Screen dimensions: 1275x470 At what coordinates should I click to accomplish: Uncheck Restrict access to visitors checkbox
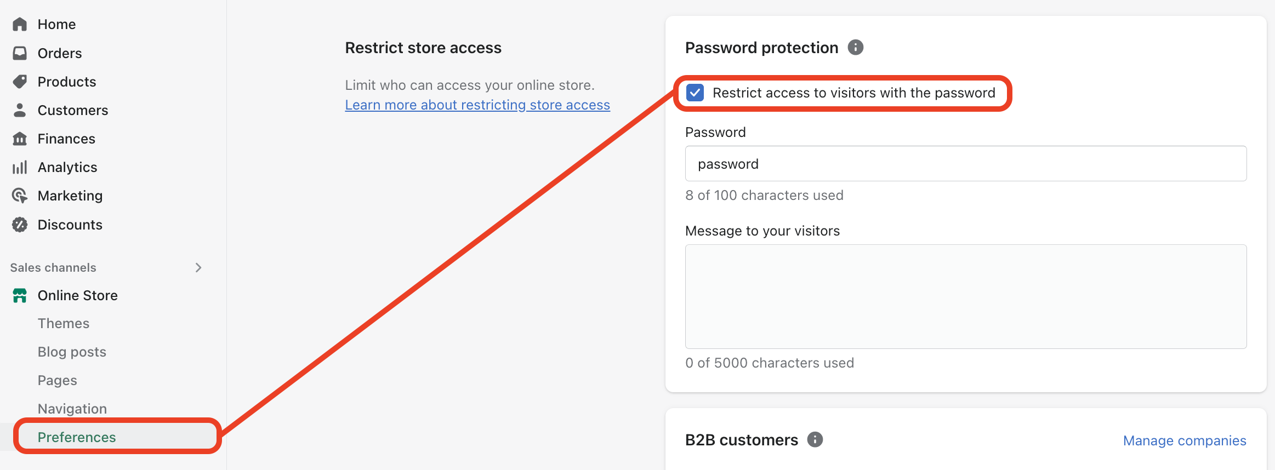(x=695, y=93)
